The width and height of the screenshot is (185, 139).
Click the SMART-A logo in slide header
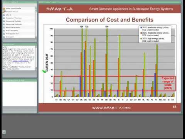click(59, 9)
